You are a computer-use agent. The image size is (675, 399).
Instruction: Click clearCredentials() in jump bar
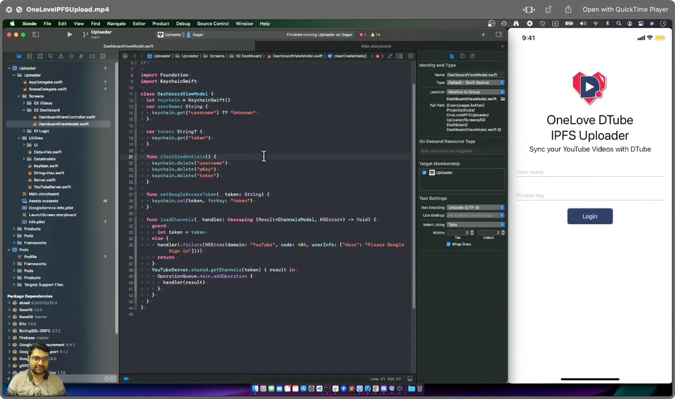(x=348, y=56)
